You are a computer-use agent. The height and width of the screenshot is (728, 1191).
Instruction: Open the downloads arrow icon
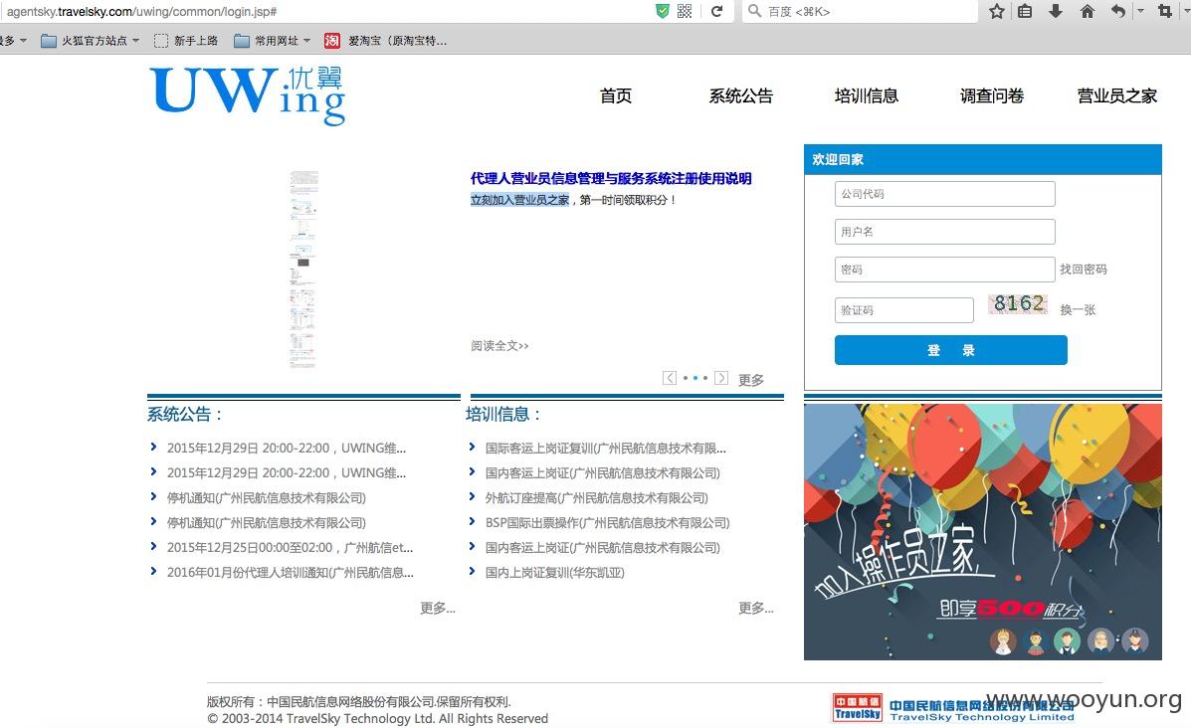pos(1055,11)
